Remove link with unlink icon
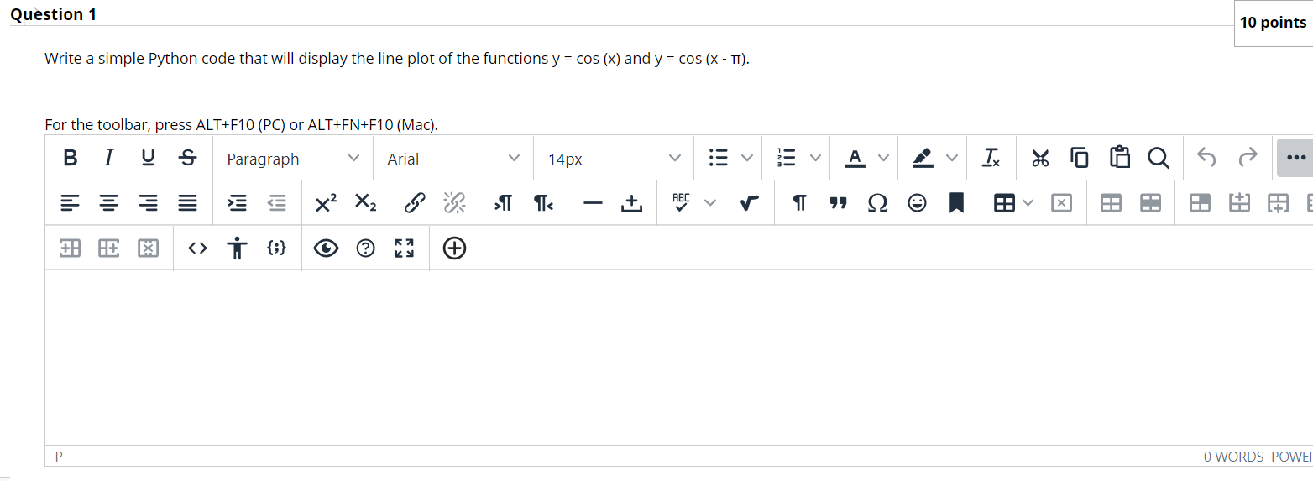Image resolution: width=1313 pixels, height=481 pixels. coord(454,203)
